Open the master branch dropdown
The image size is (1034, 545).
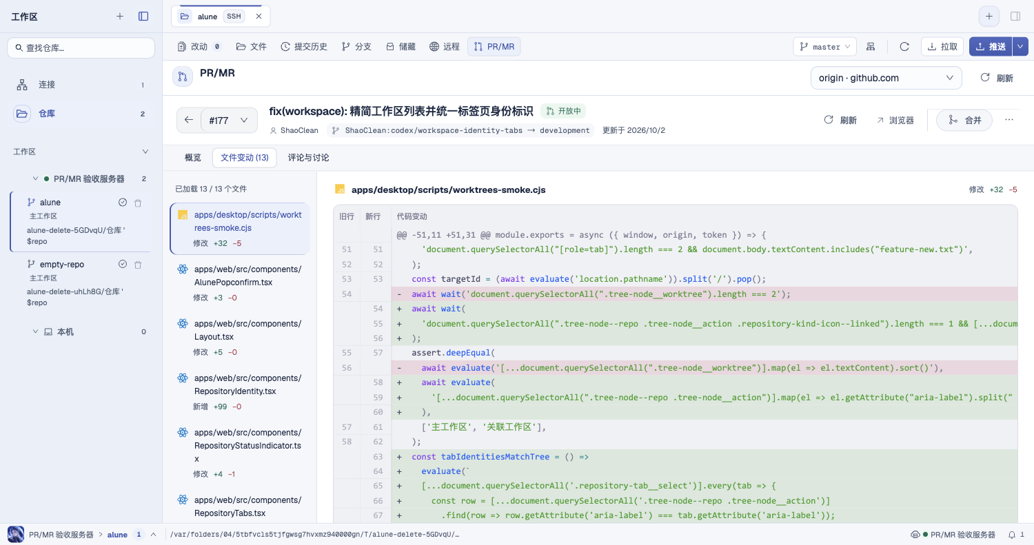[x=824, y=47]
